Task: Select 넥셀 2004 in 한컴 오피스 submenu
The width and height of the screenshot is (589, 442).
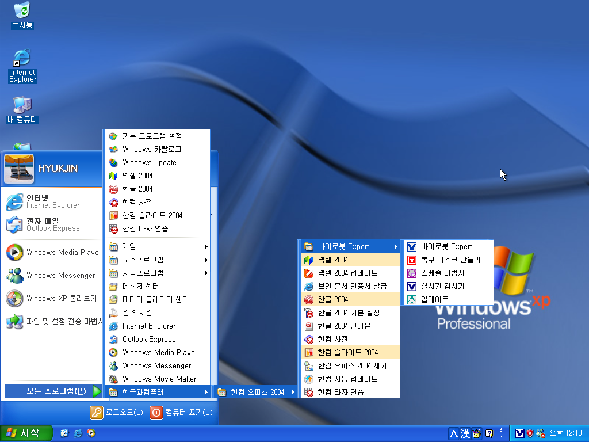Action: [350, 260]
